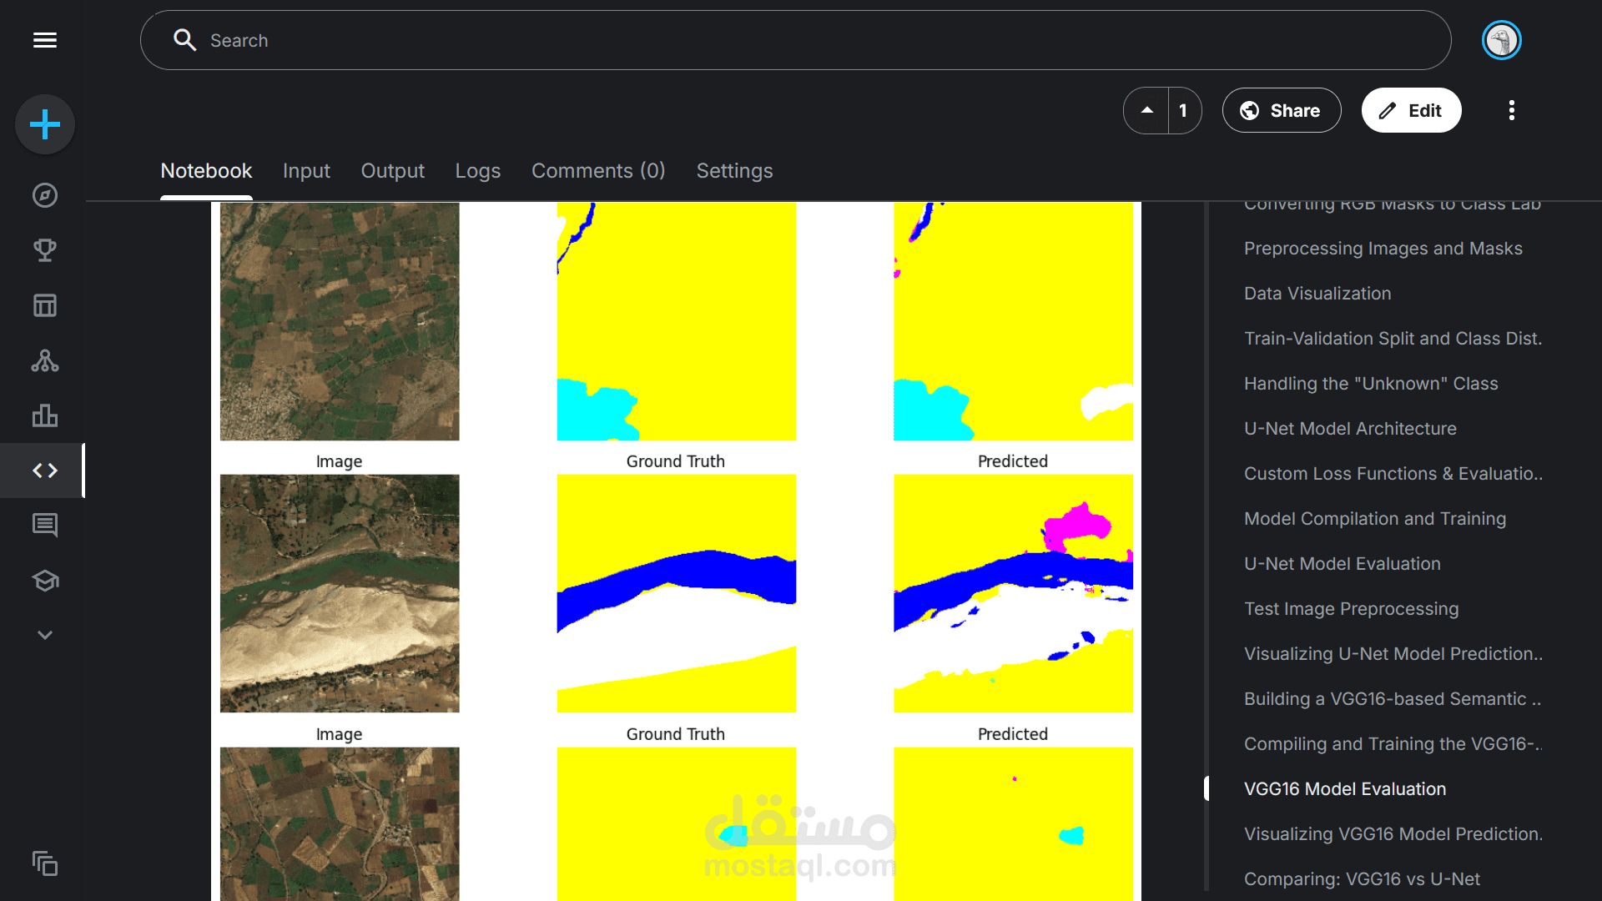
Task: Go to Visualizing VGG16 Model Prediction section
Action: point(1393,834)
